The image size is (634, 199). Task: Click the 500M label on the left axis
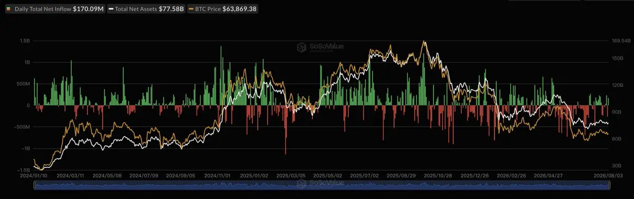point(23,84)
